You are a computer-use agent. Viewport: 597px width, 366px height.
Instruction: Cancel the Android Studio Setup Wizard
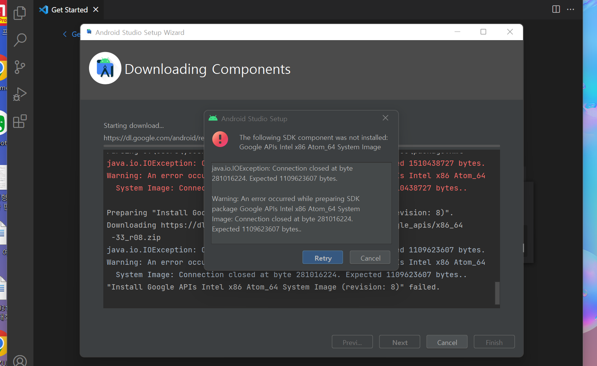pos(447,342)
